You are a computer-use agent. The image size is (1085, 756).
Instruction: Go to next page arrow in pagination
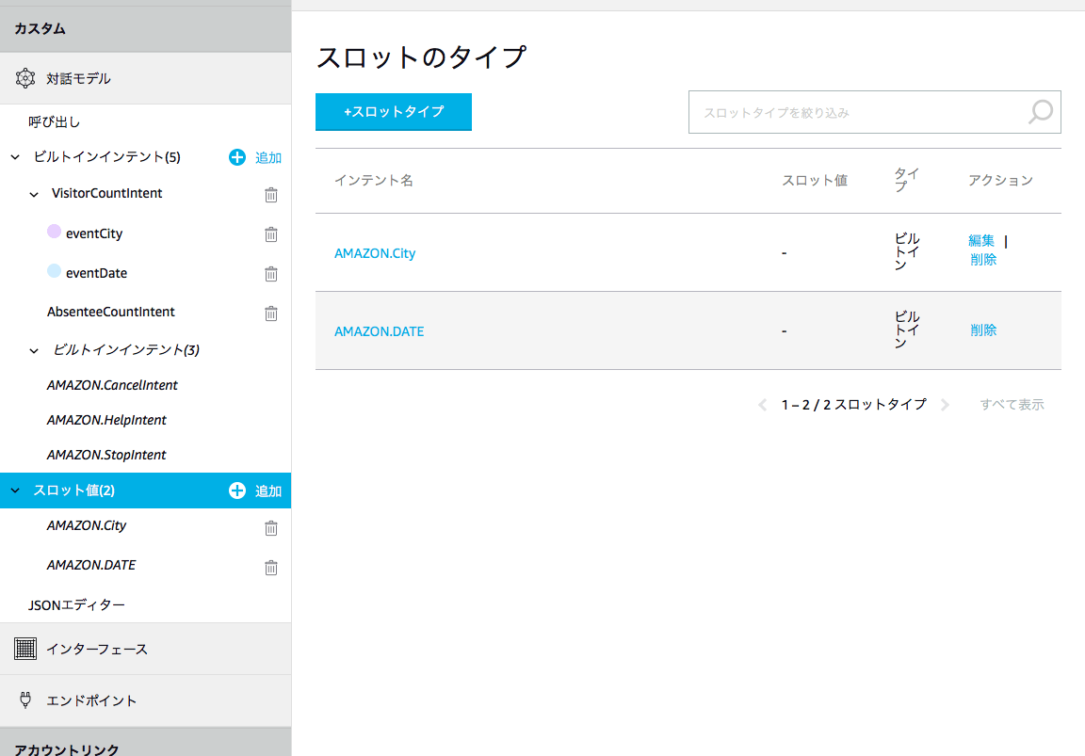(946, 405)
